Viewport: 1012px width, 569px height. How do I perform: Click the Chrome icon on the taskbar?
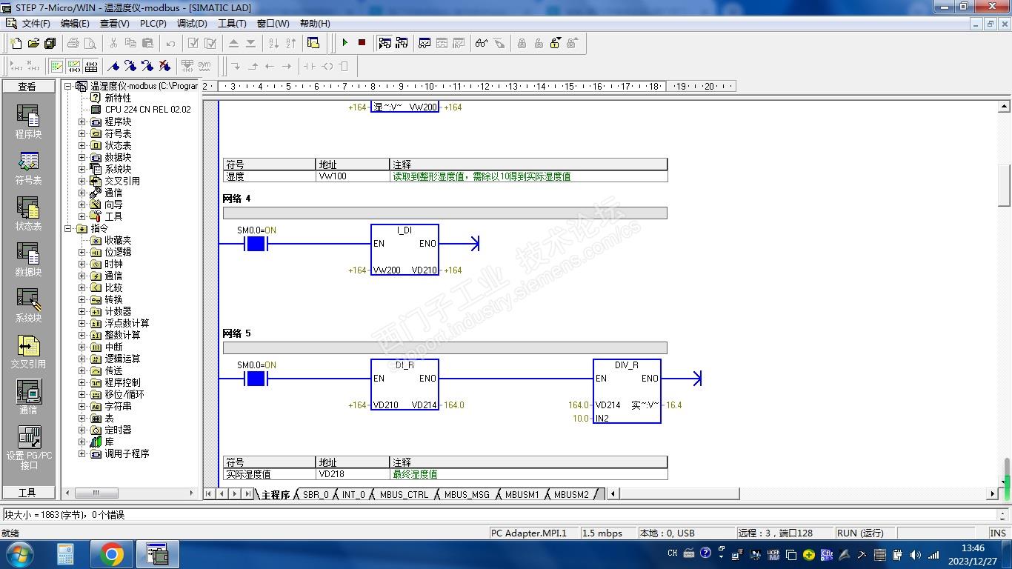(111, 553)
